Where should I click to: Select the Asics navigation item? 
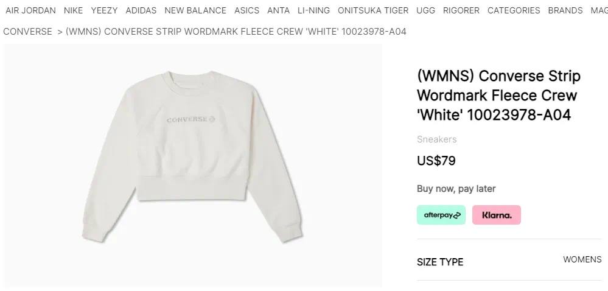click(246, 10)
